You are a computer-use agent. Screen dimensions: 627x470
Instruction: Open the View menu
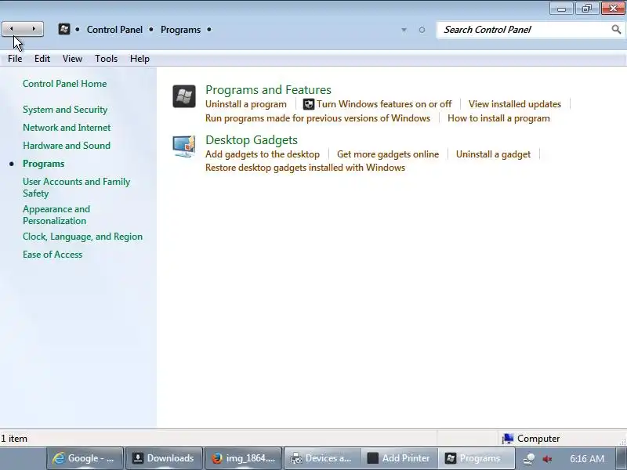tap(72, 59)
